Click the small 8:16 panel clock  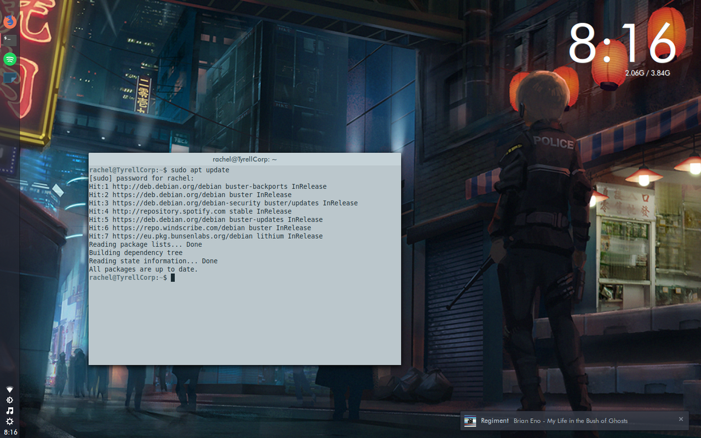coord(10,433)
